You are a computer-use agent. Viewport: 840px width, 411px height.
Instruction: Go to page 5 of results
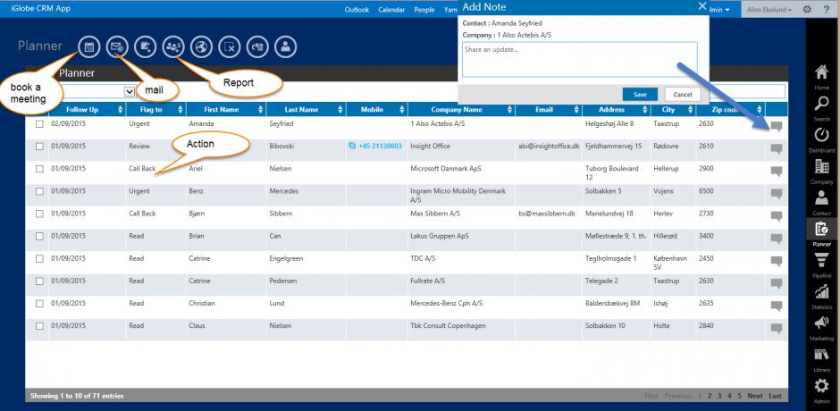[x=739, y=396]
